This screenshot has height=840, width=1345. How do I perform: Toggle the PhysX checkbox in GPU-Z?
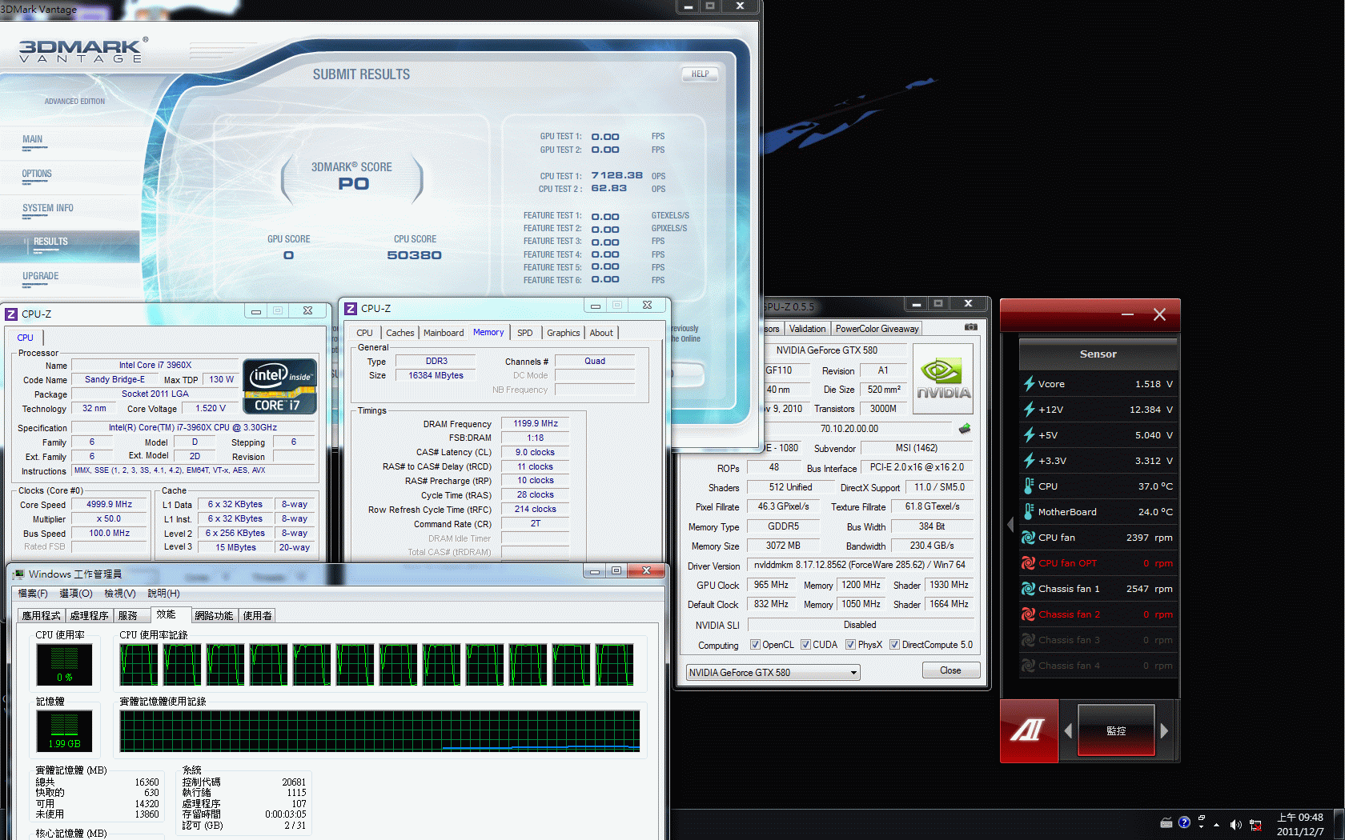click(x=850, y=645)
